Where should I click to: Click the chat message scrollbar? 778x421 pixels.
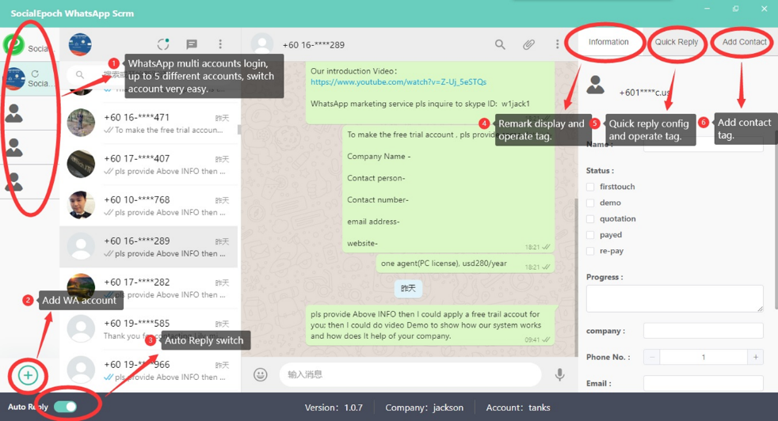(576, 278)
